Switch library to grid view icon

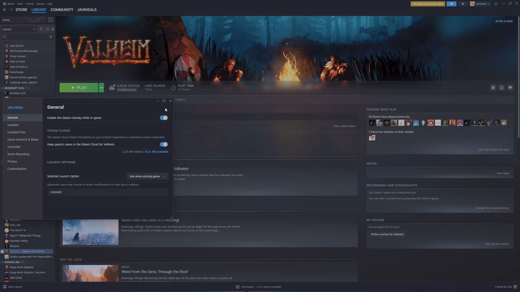click(51, 20)
